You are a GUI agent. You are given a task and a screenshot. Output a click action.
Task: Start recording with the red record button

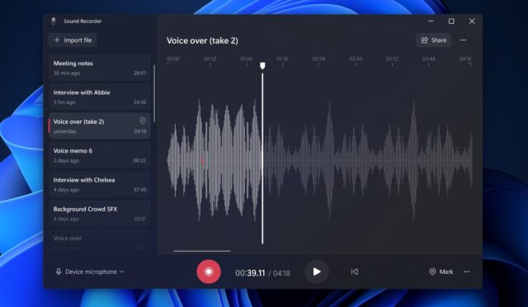[209, 272]
